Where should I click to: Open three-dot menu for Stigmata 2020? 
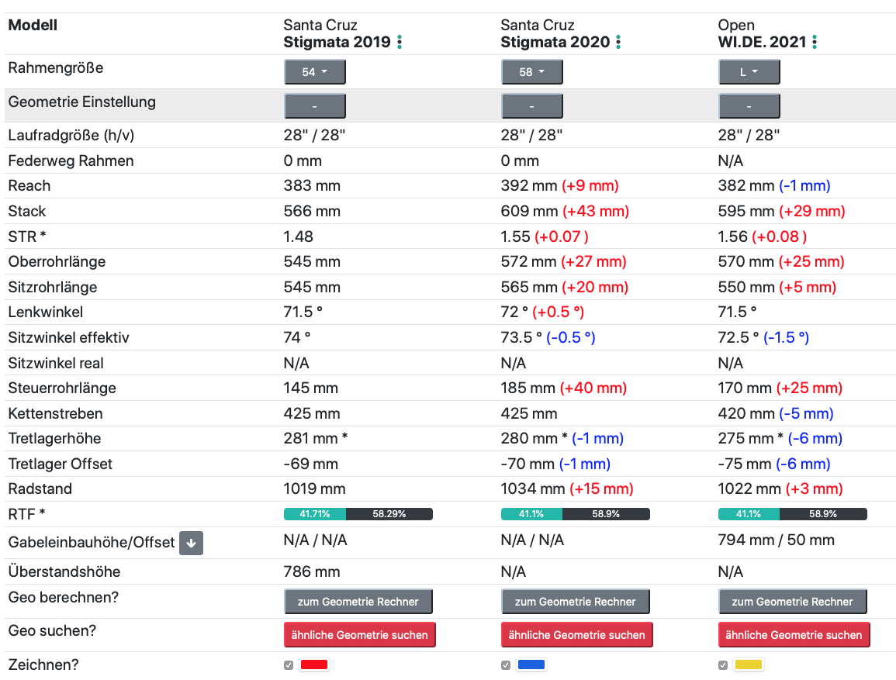[618, 42]
